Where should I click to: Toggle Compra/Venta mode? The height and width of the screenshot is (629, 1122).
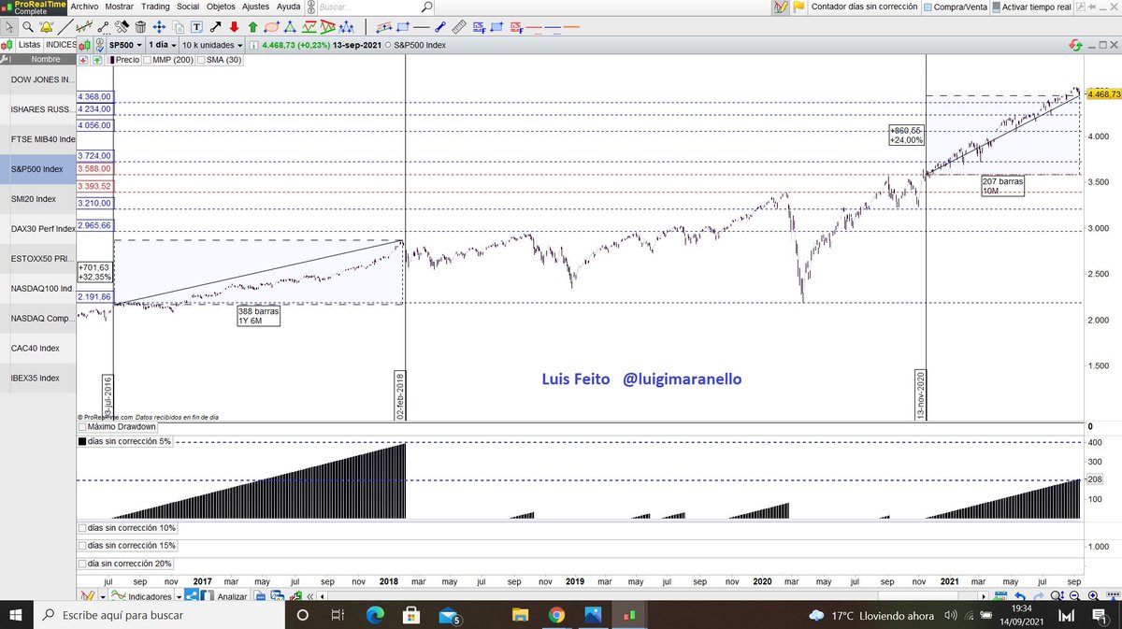tap(957, 7)
